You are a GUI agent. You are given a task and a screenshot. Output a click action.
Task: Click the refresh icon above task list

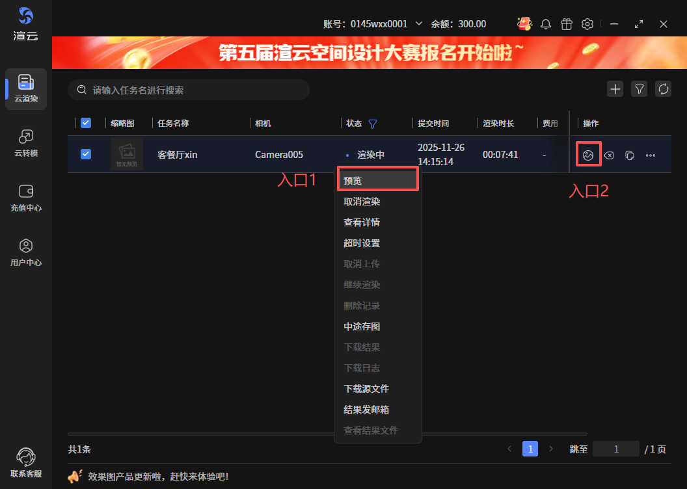point(663,89)
